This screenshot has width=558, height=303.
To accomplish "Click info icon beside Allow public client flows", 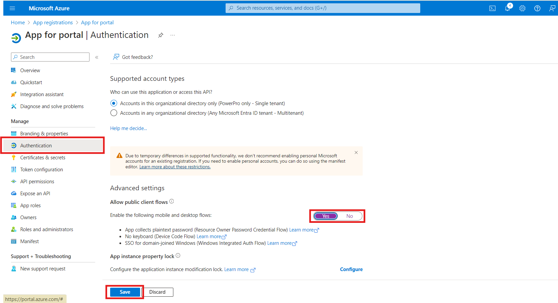I will click(172, 201).
